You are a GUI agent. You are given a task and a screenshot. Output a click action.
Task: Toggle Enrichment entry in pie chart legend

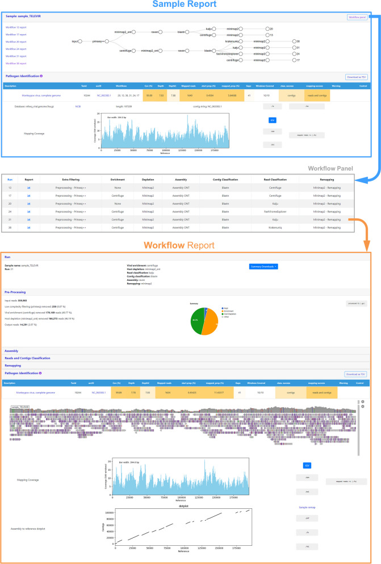click(228, 311)
